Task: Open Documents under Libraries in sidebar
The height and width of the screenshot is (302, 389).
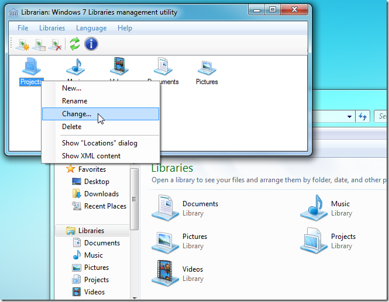Action: tap(97, 243)
